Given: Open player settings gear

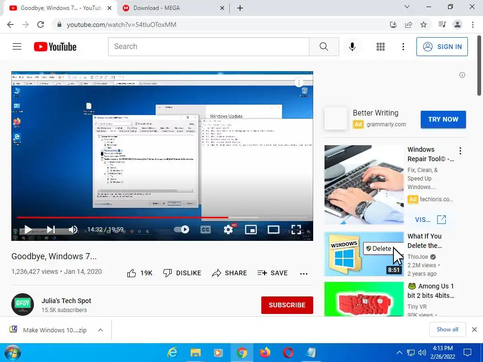Looking at the screenshot, I should point(228,230).
